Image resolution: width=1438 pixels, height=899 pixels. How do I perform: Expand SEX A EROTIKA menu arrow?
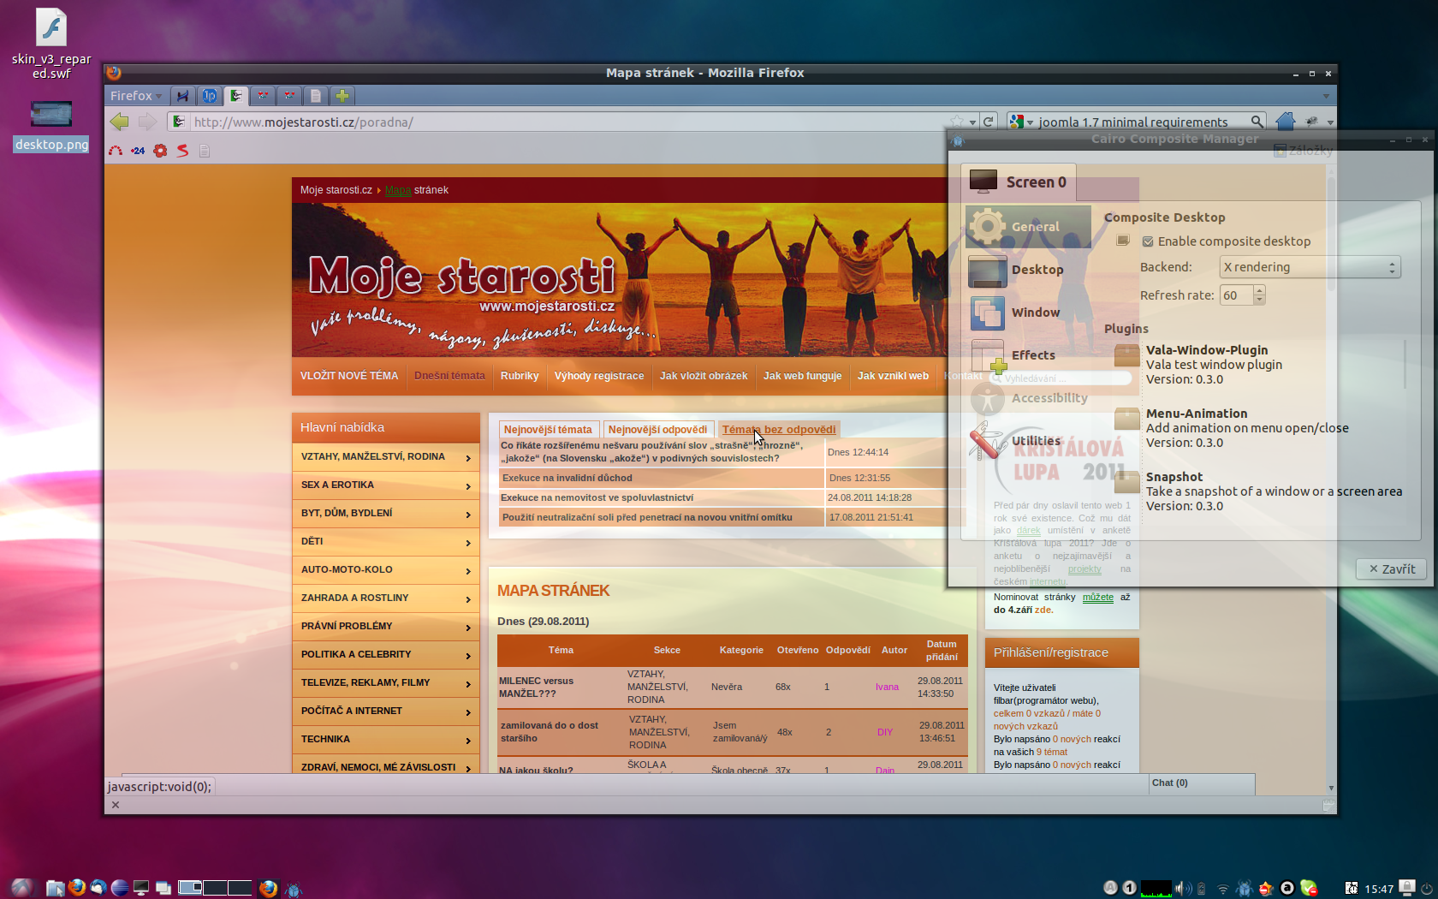point(468,486)
